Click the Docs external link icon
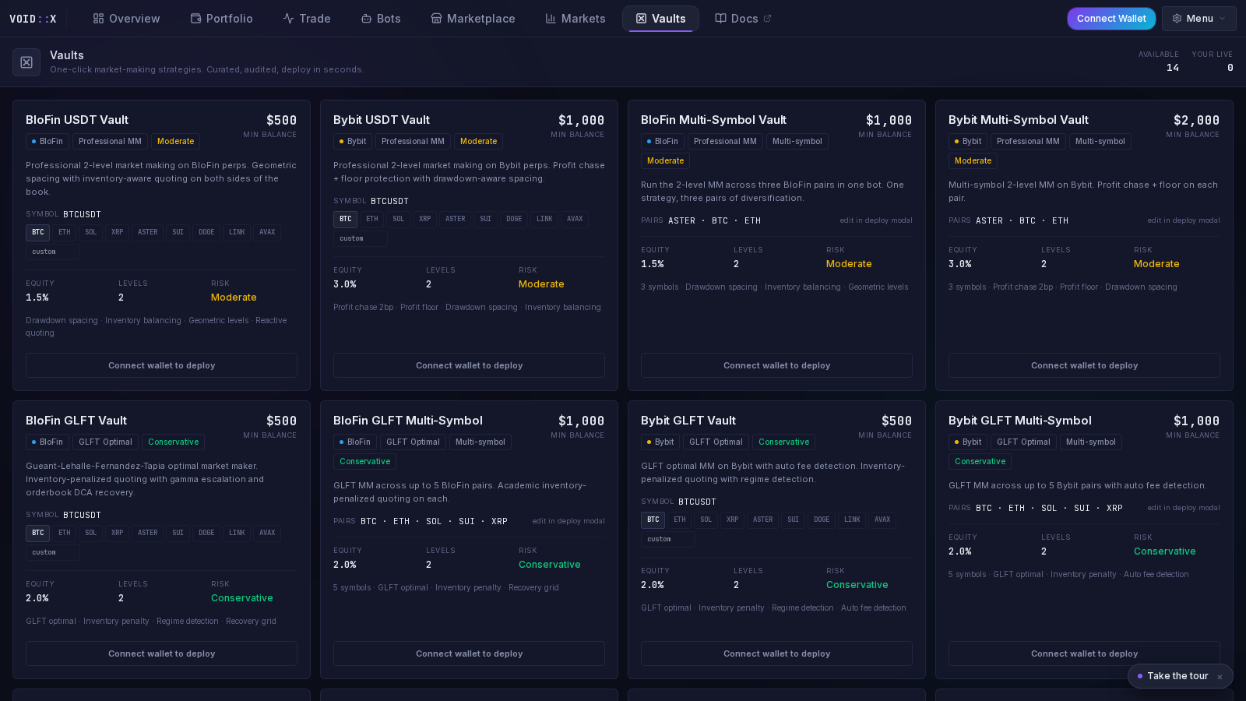This screenshot has height=701, width=1246. (767, 19)
